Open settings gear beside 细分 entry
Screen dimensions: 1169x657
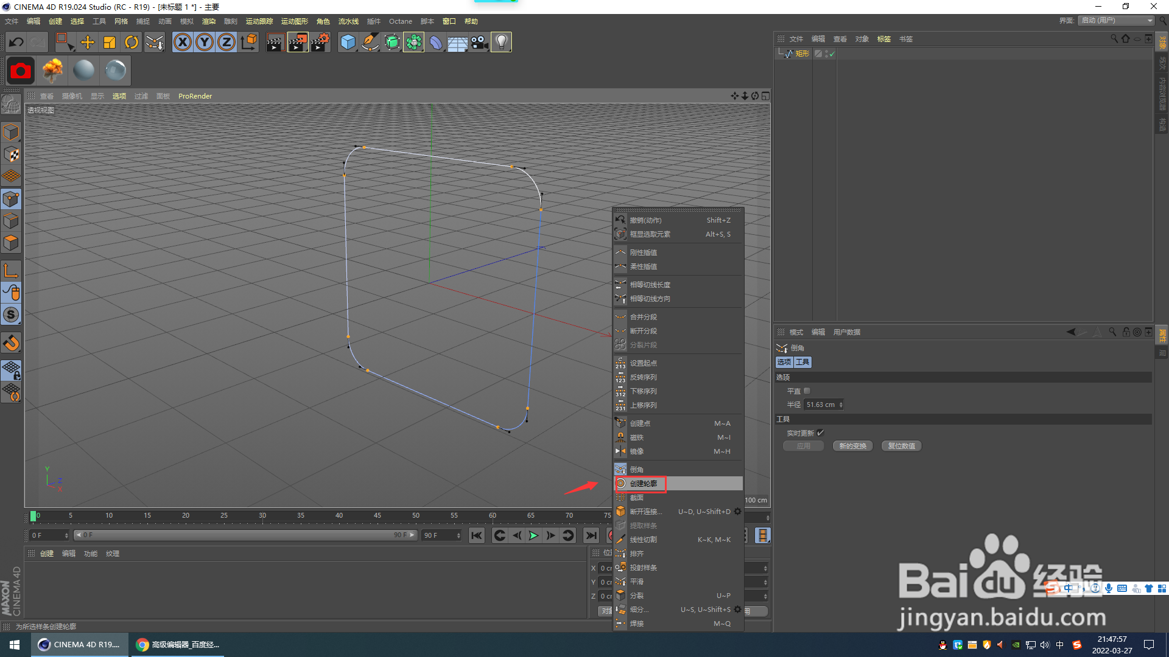(x=738, y=610)
